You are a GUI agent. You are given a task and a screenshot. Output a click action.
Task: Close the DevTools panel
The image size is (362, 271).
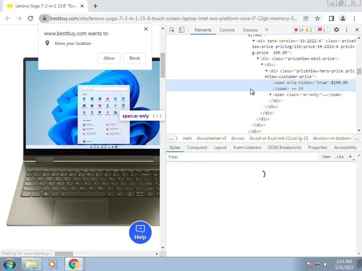pos(357,30)
